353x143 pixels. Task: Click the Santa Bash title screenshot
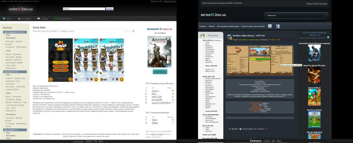(60, 60)
